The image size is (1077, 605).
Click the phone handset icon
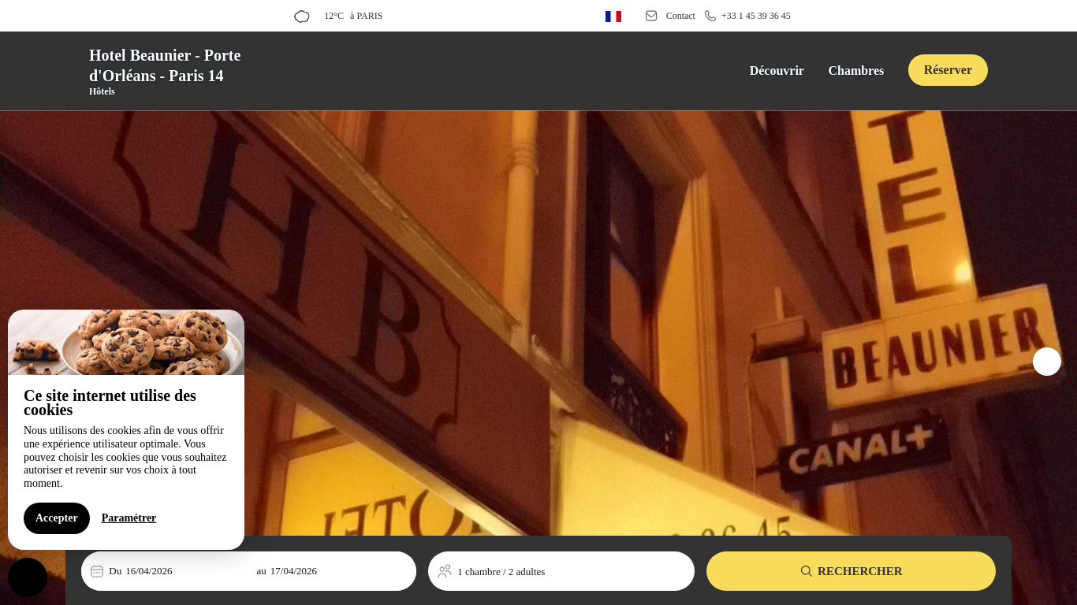click(x=710, y=16)
